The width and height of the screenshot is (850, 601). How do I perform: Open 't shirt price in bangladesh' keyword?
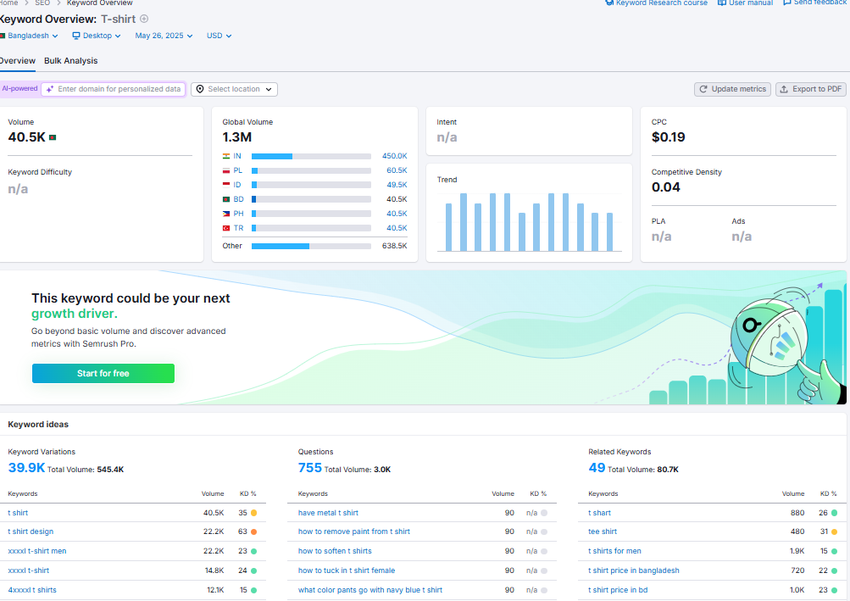click(634, 570)
